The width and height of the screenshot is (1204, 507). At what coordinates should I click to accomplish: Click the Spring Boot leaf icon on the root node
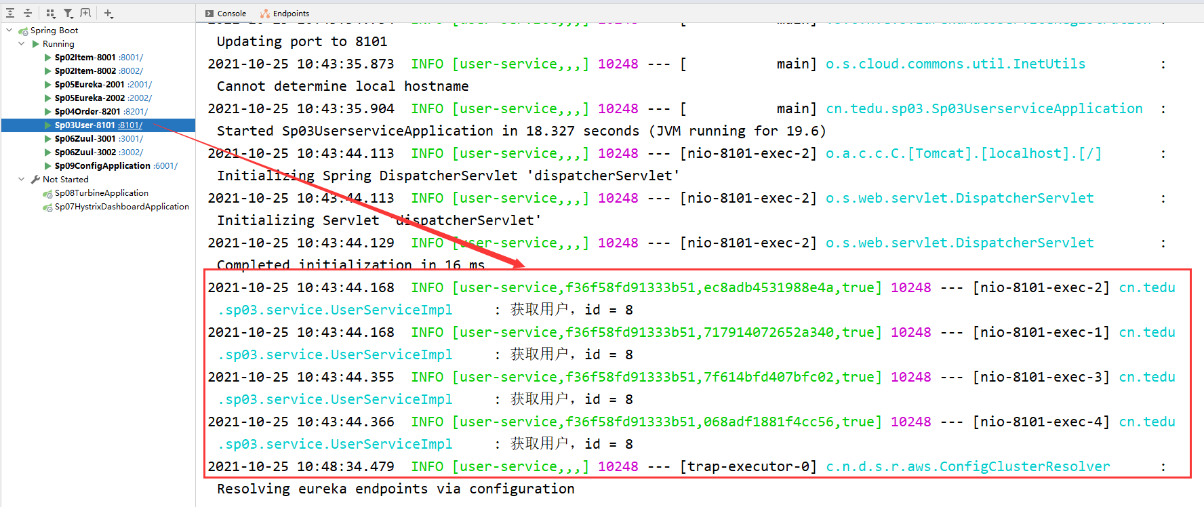coord(23,31)
